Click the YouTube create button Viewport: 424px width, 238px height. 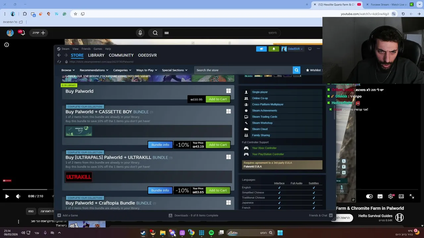pyautogui.click(x=39, y=33)
